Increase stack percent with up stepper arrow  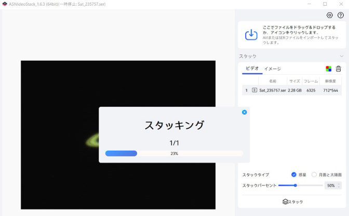pyautogui.click(x=339, y=183)
